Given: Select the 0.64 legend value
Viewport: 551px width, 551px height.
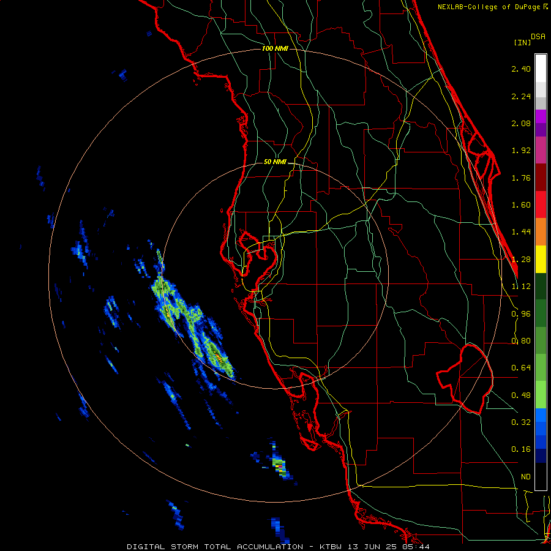Looking at the screenshot, I should (521, 368).
